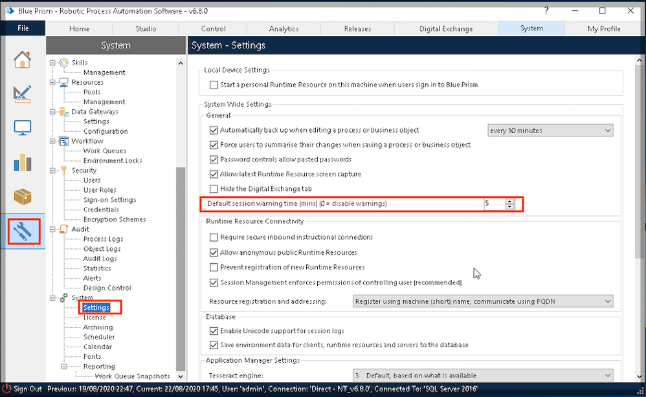Open the System wrench sidebar icon
Image resolution: width=646 pixels, height=397 pixels.
point(23,231)
